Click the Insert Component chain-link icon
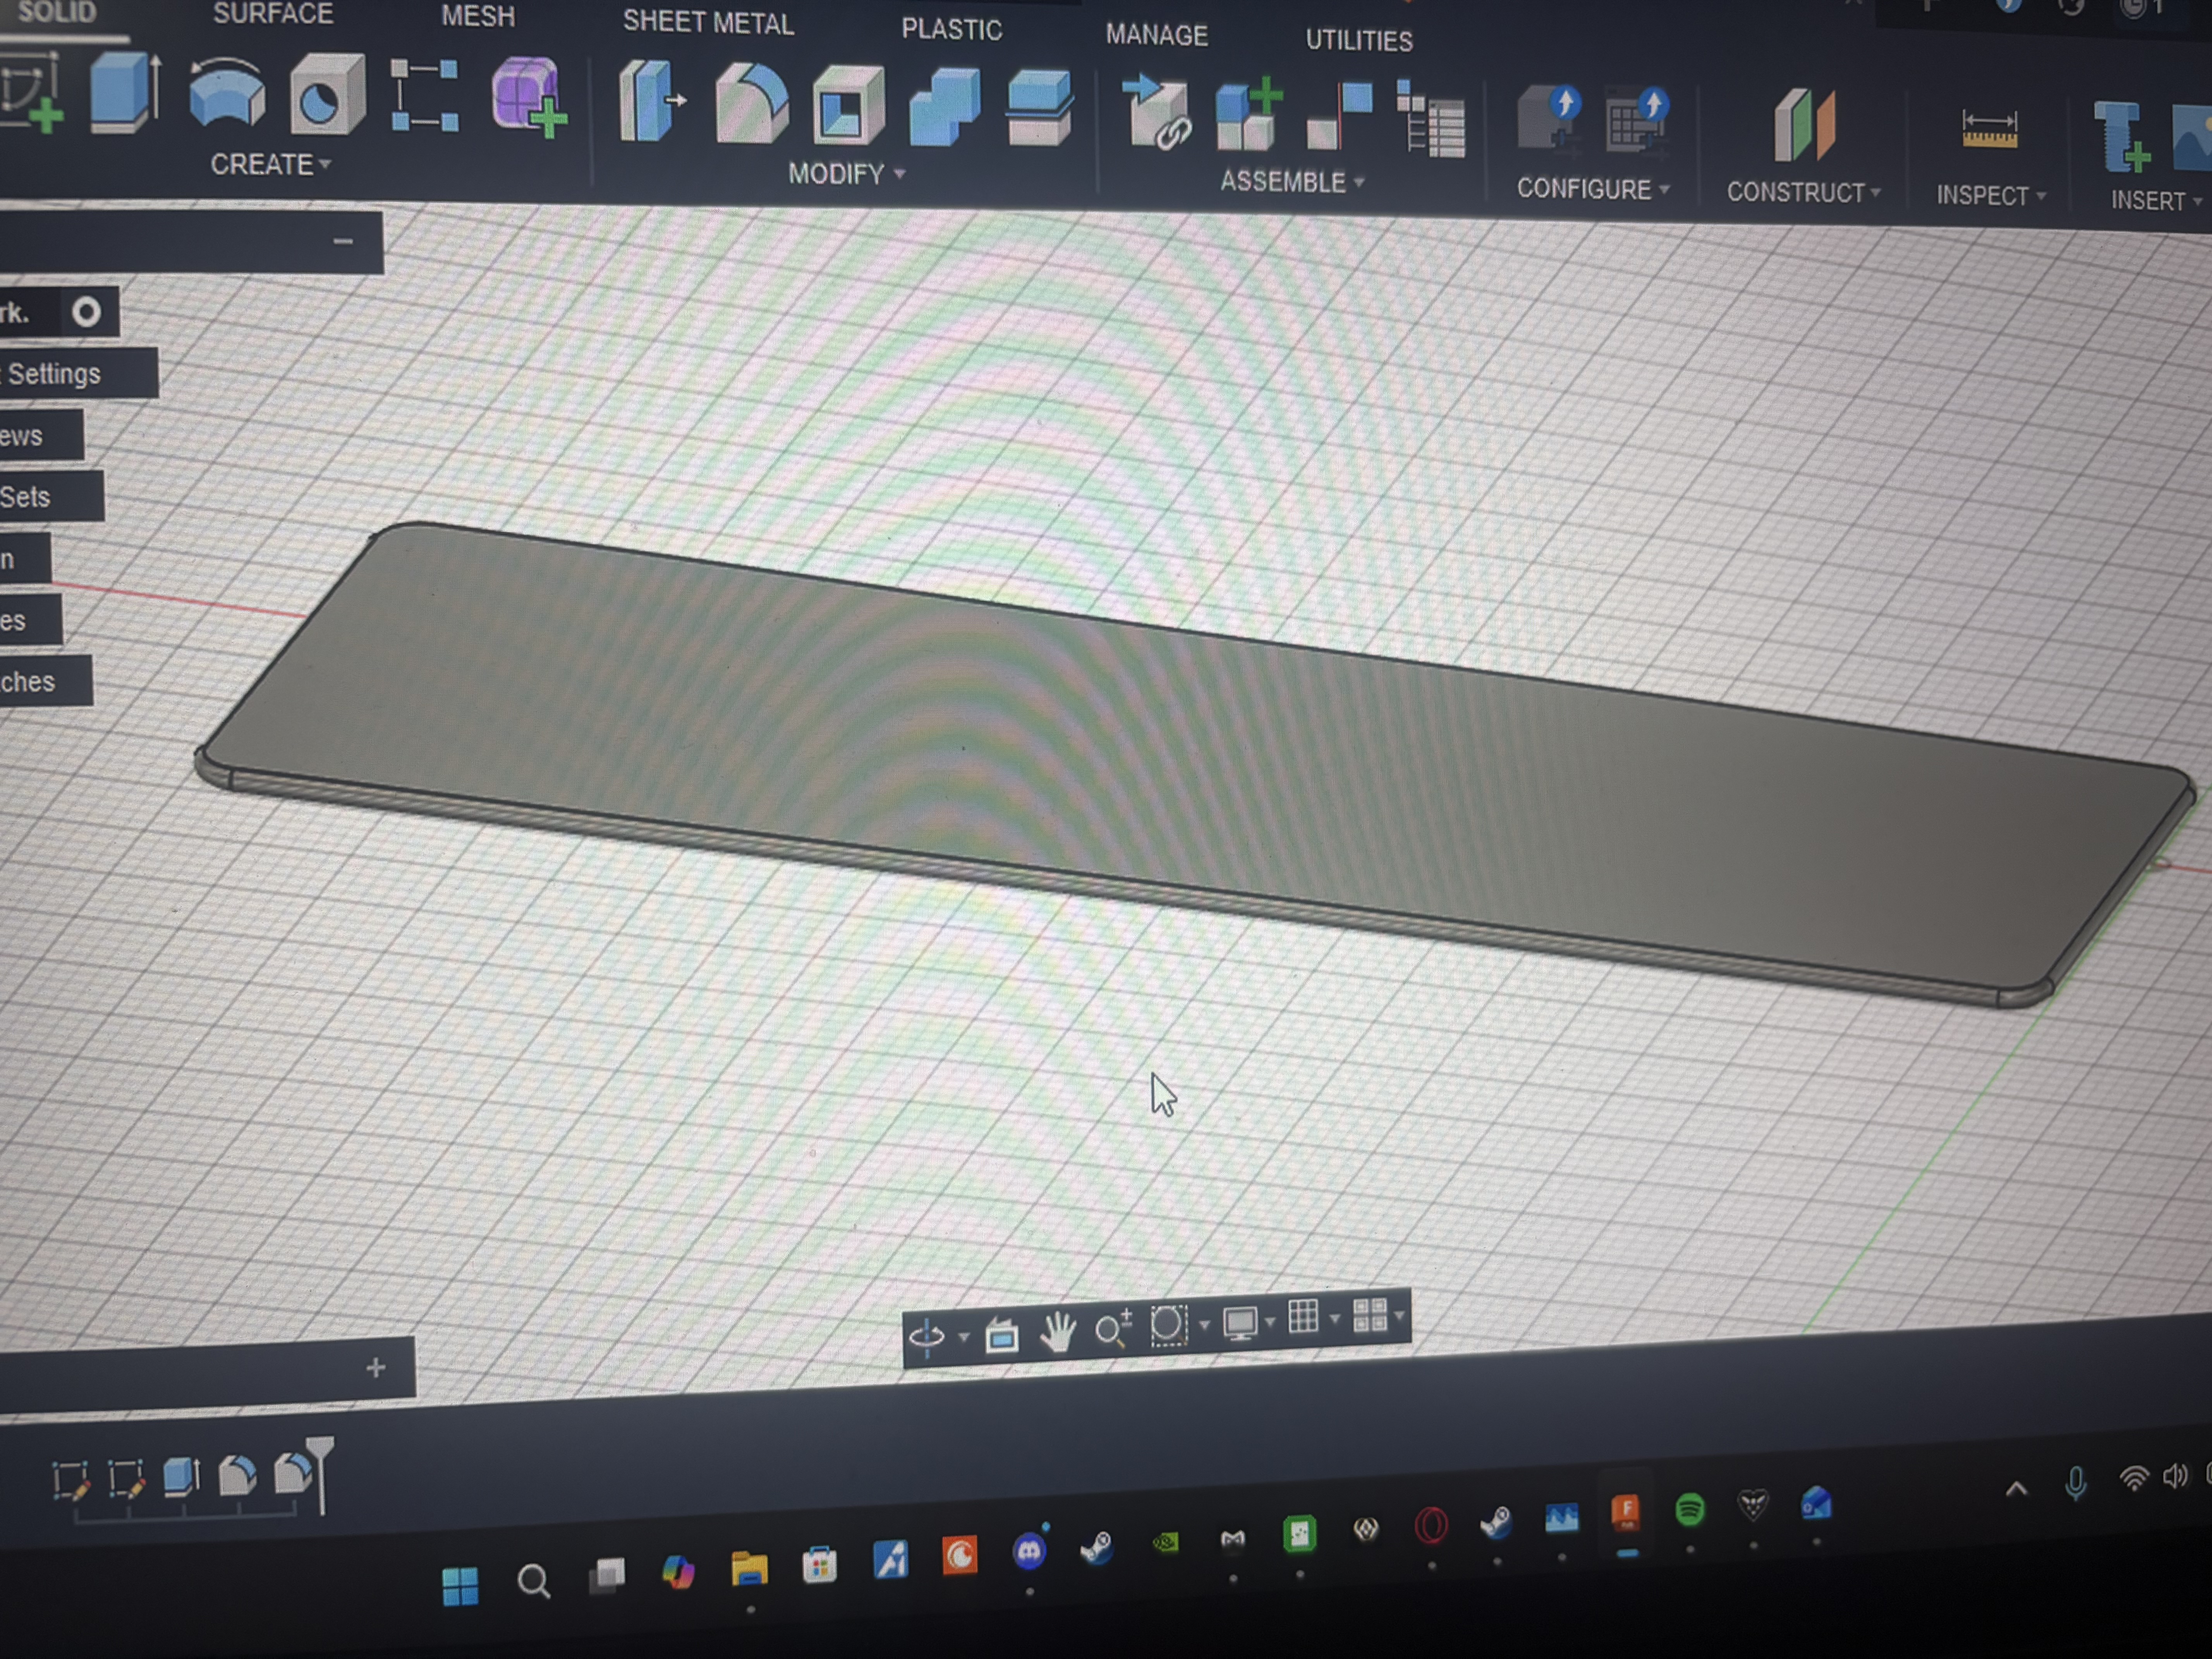This screenshot has height=1659, width=2212. pos(1158,114)
